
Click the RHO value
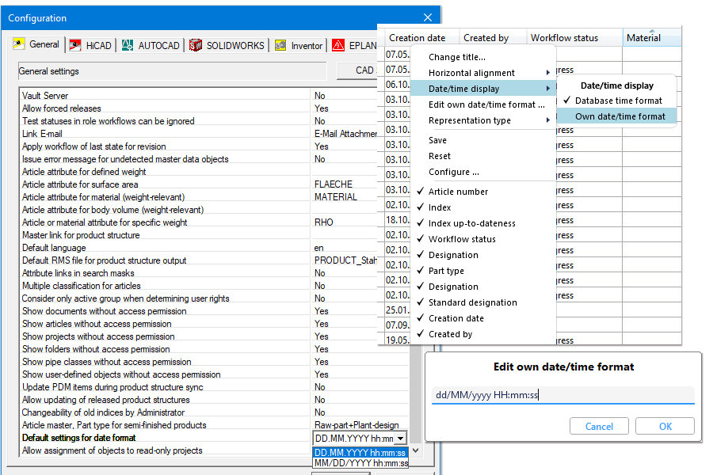pyautogui.click(x=324, y=222)
